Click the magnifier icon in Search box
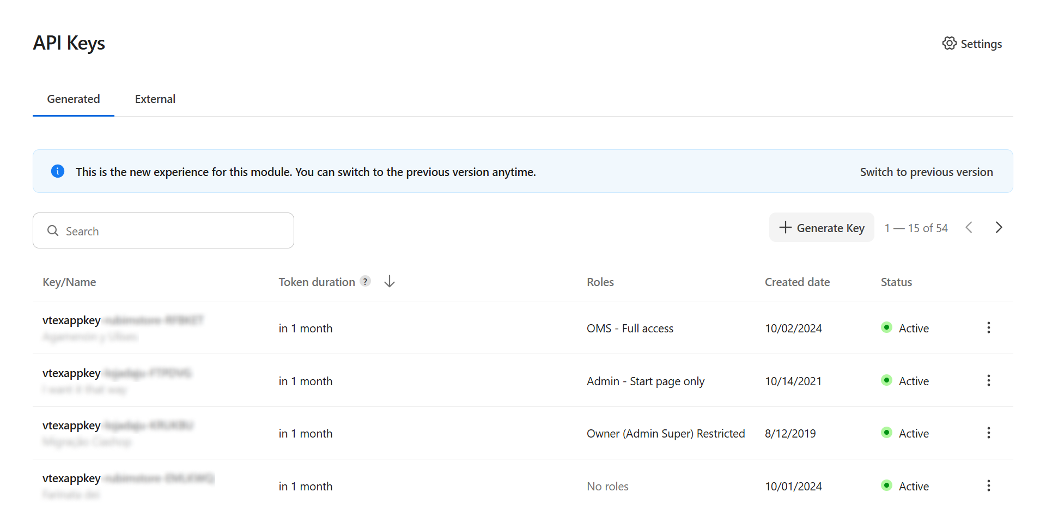The image size is (1046, 510). point(53,231)
